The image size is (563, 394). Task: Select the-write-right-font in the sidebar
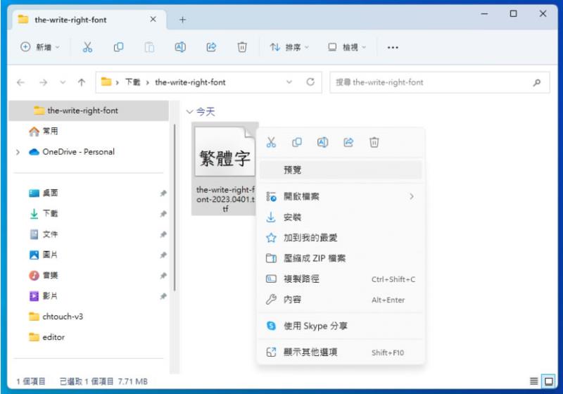89,110
